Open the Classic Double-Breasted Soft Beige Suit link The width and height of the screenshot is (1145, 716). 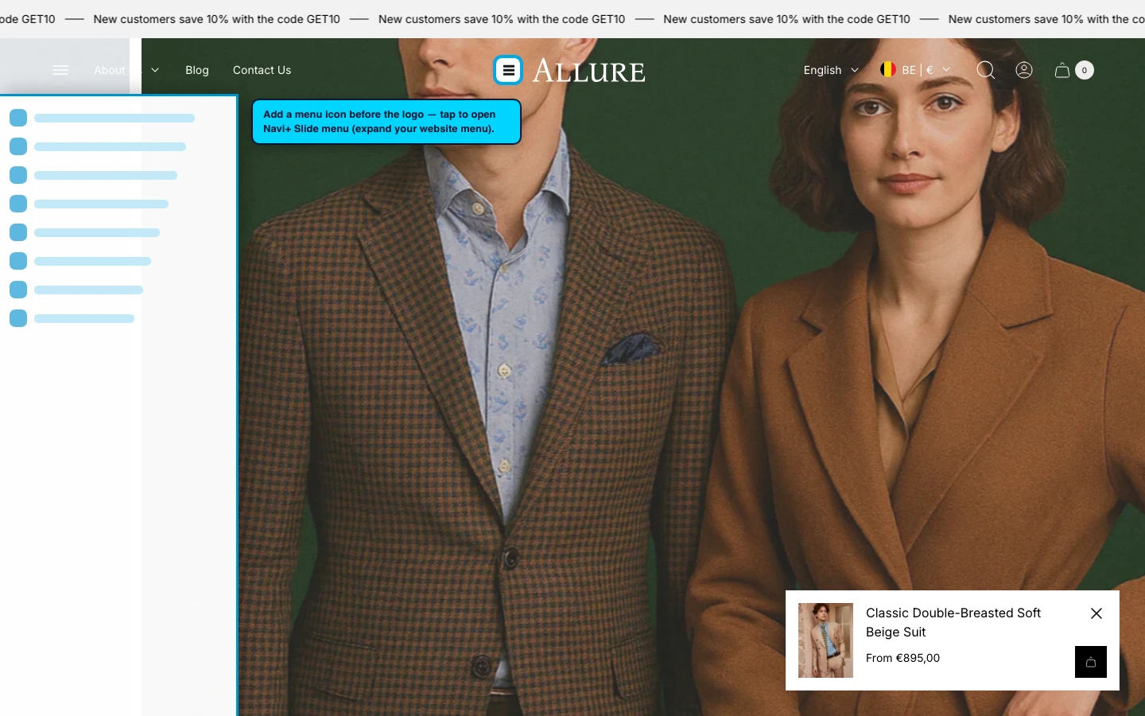point(953,622)
